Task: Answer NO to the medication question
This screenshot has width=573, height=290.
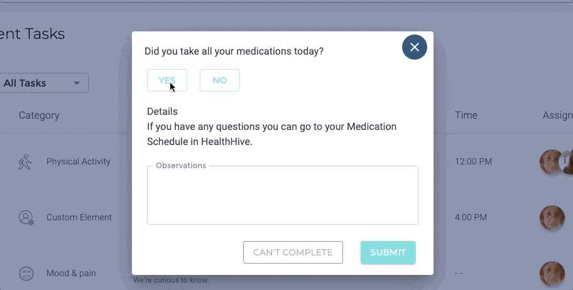Action: pyautogui.click(x=220, y=80)
